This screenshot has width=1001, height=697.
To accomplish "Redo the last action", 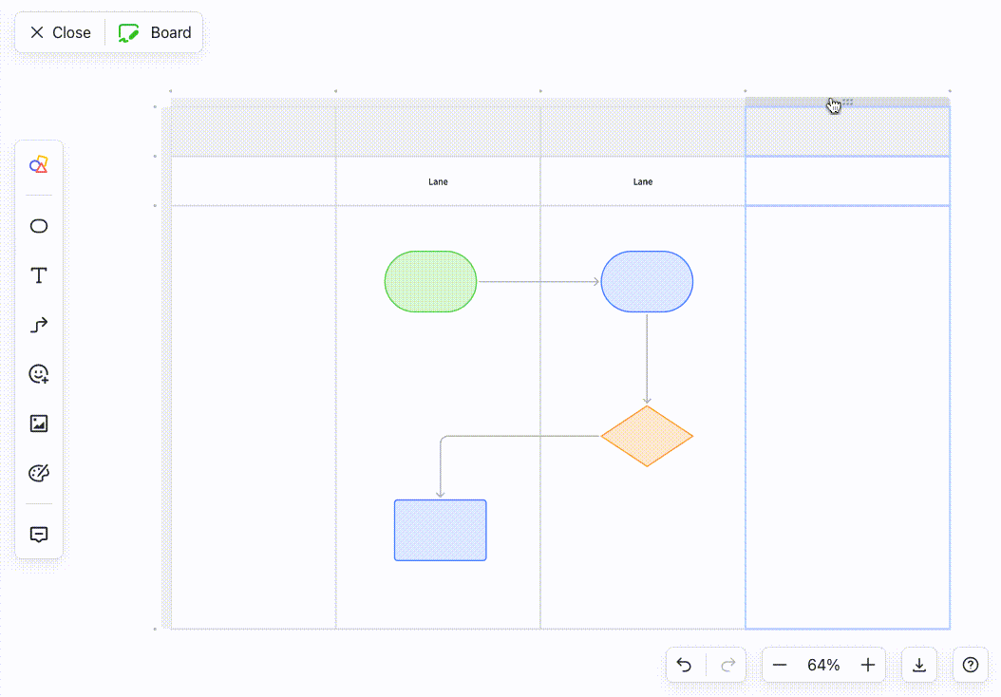I will [727, 665].
